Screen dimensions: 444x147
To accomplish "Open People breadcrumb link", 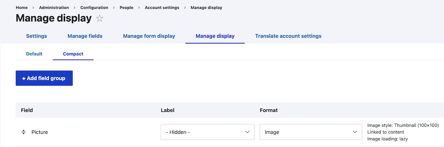I will click(x=127, y=8).
